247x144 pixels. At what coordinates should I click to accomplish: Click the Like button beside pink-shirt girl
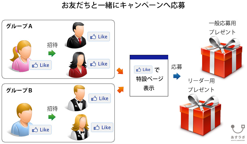click(x=41, y=65)
